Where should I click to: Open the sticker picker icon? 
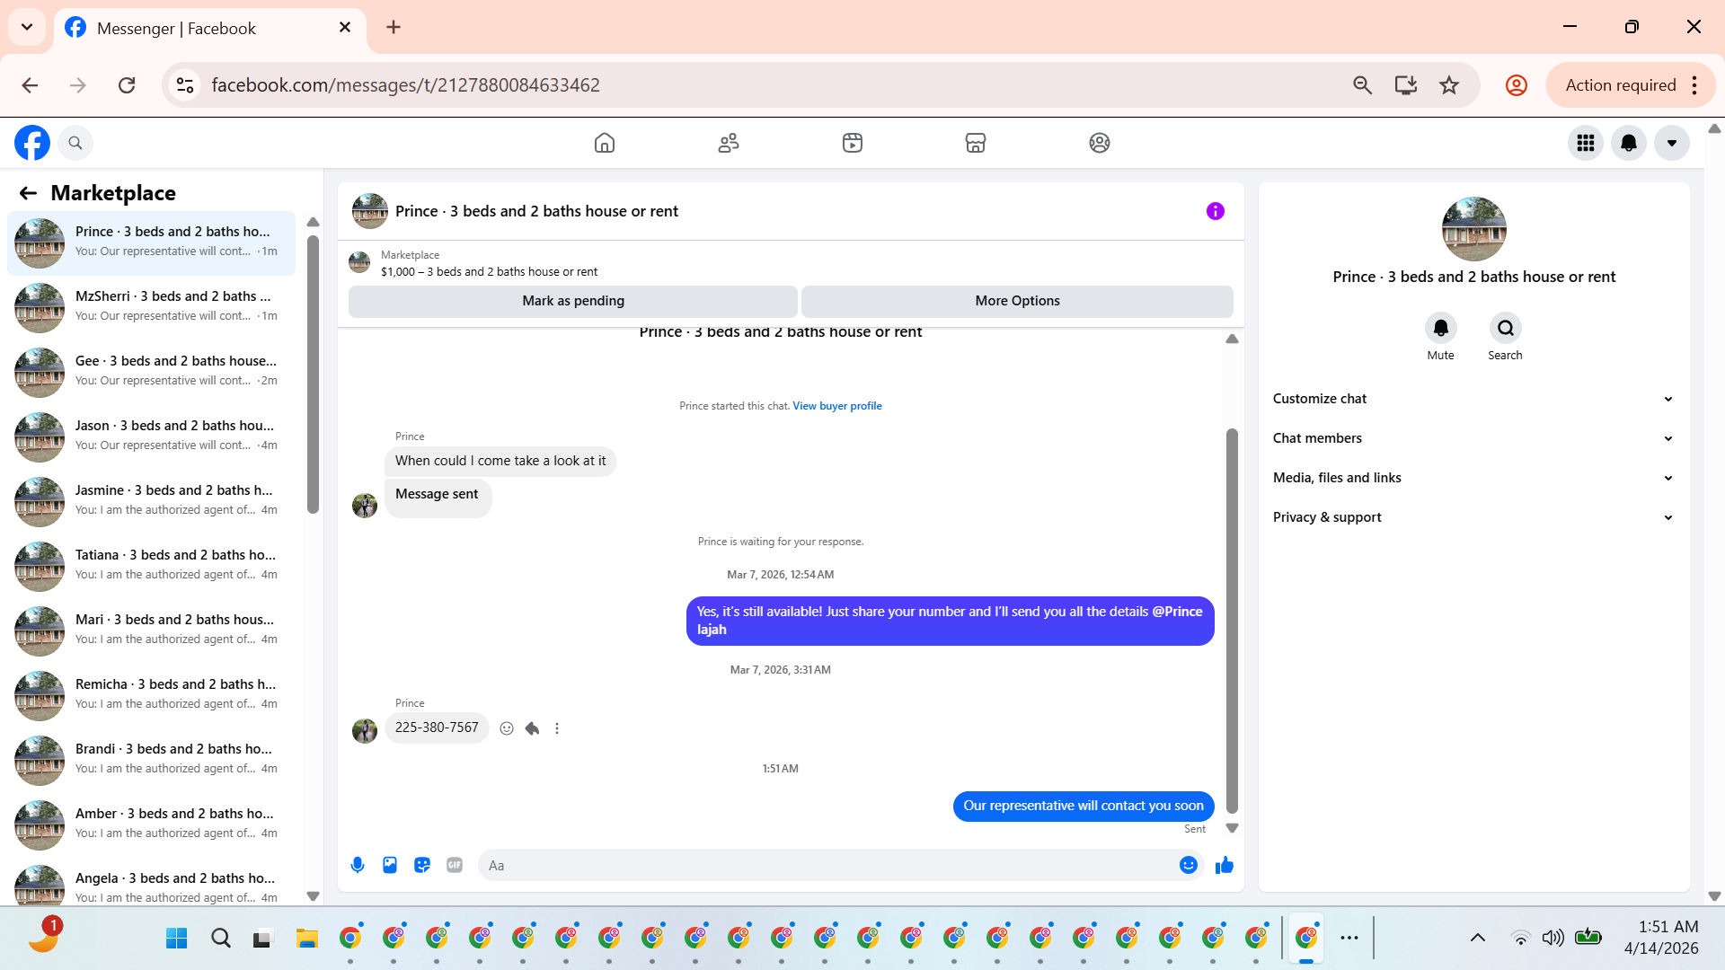pyautogui.click(x=422, y=865)
